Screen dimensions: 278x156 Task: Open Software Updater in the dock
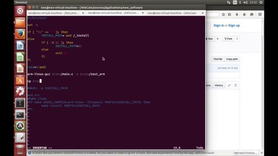(20, 126)
